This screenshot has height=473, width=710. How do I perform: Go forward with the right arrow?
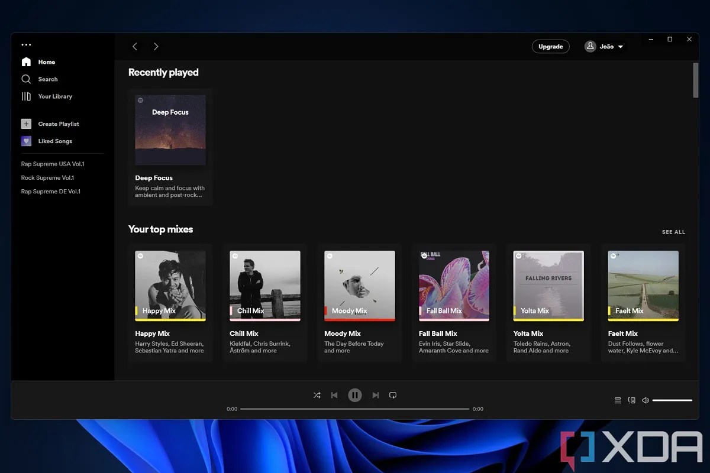[x=156, y=46]
